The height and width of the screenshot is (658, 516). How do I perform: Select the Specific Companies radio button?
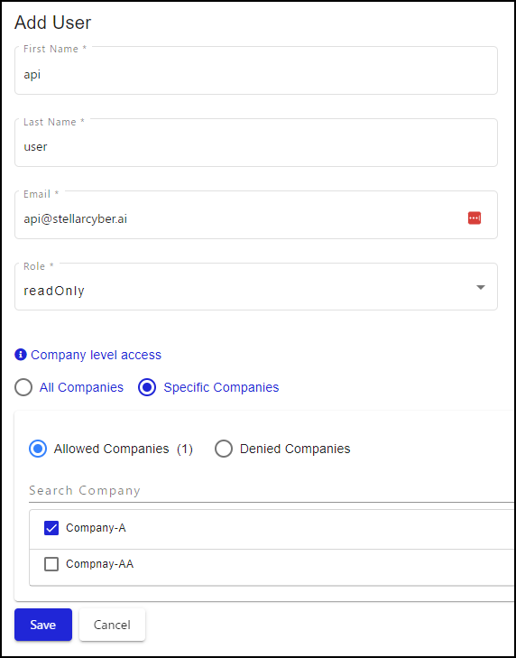click(x=147, y=387)
